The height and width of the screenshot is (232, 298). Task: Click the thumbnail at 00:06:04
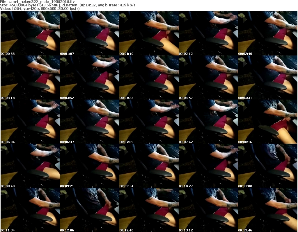click(x=30, y=122)
